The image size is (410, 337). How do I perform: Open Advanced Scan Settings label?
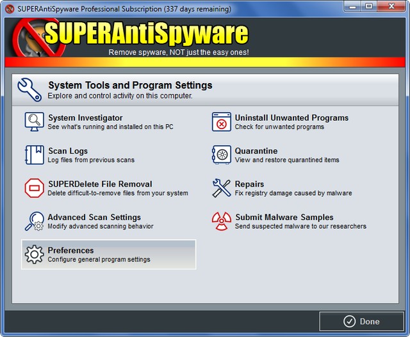tap(94, 217)
